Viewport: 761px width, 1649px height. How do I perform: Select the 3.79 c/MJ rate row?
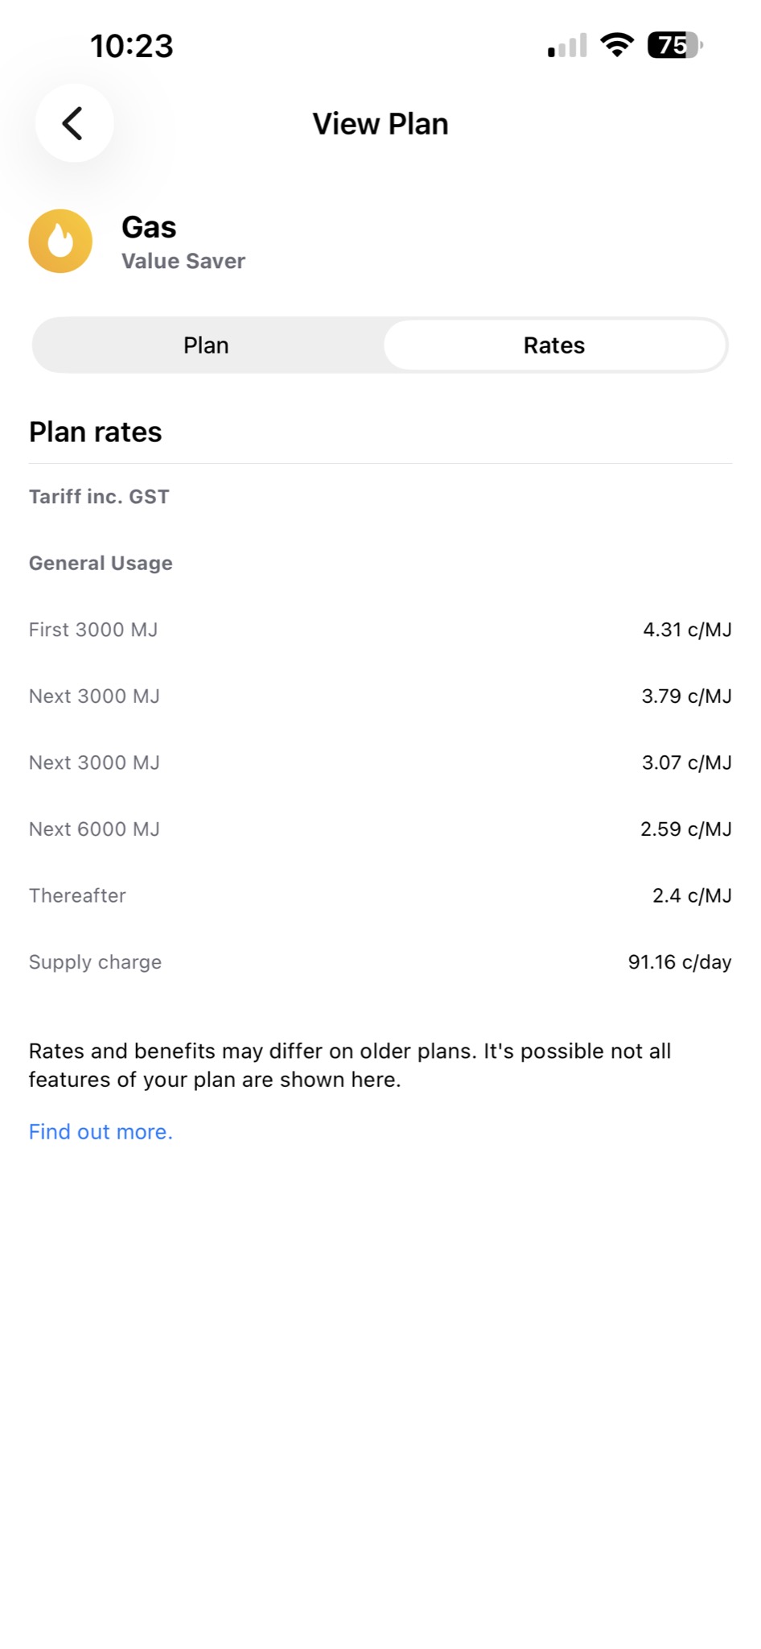(380, 696)
